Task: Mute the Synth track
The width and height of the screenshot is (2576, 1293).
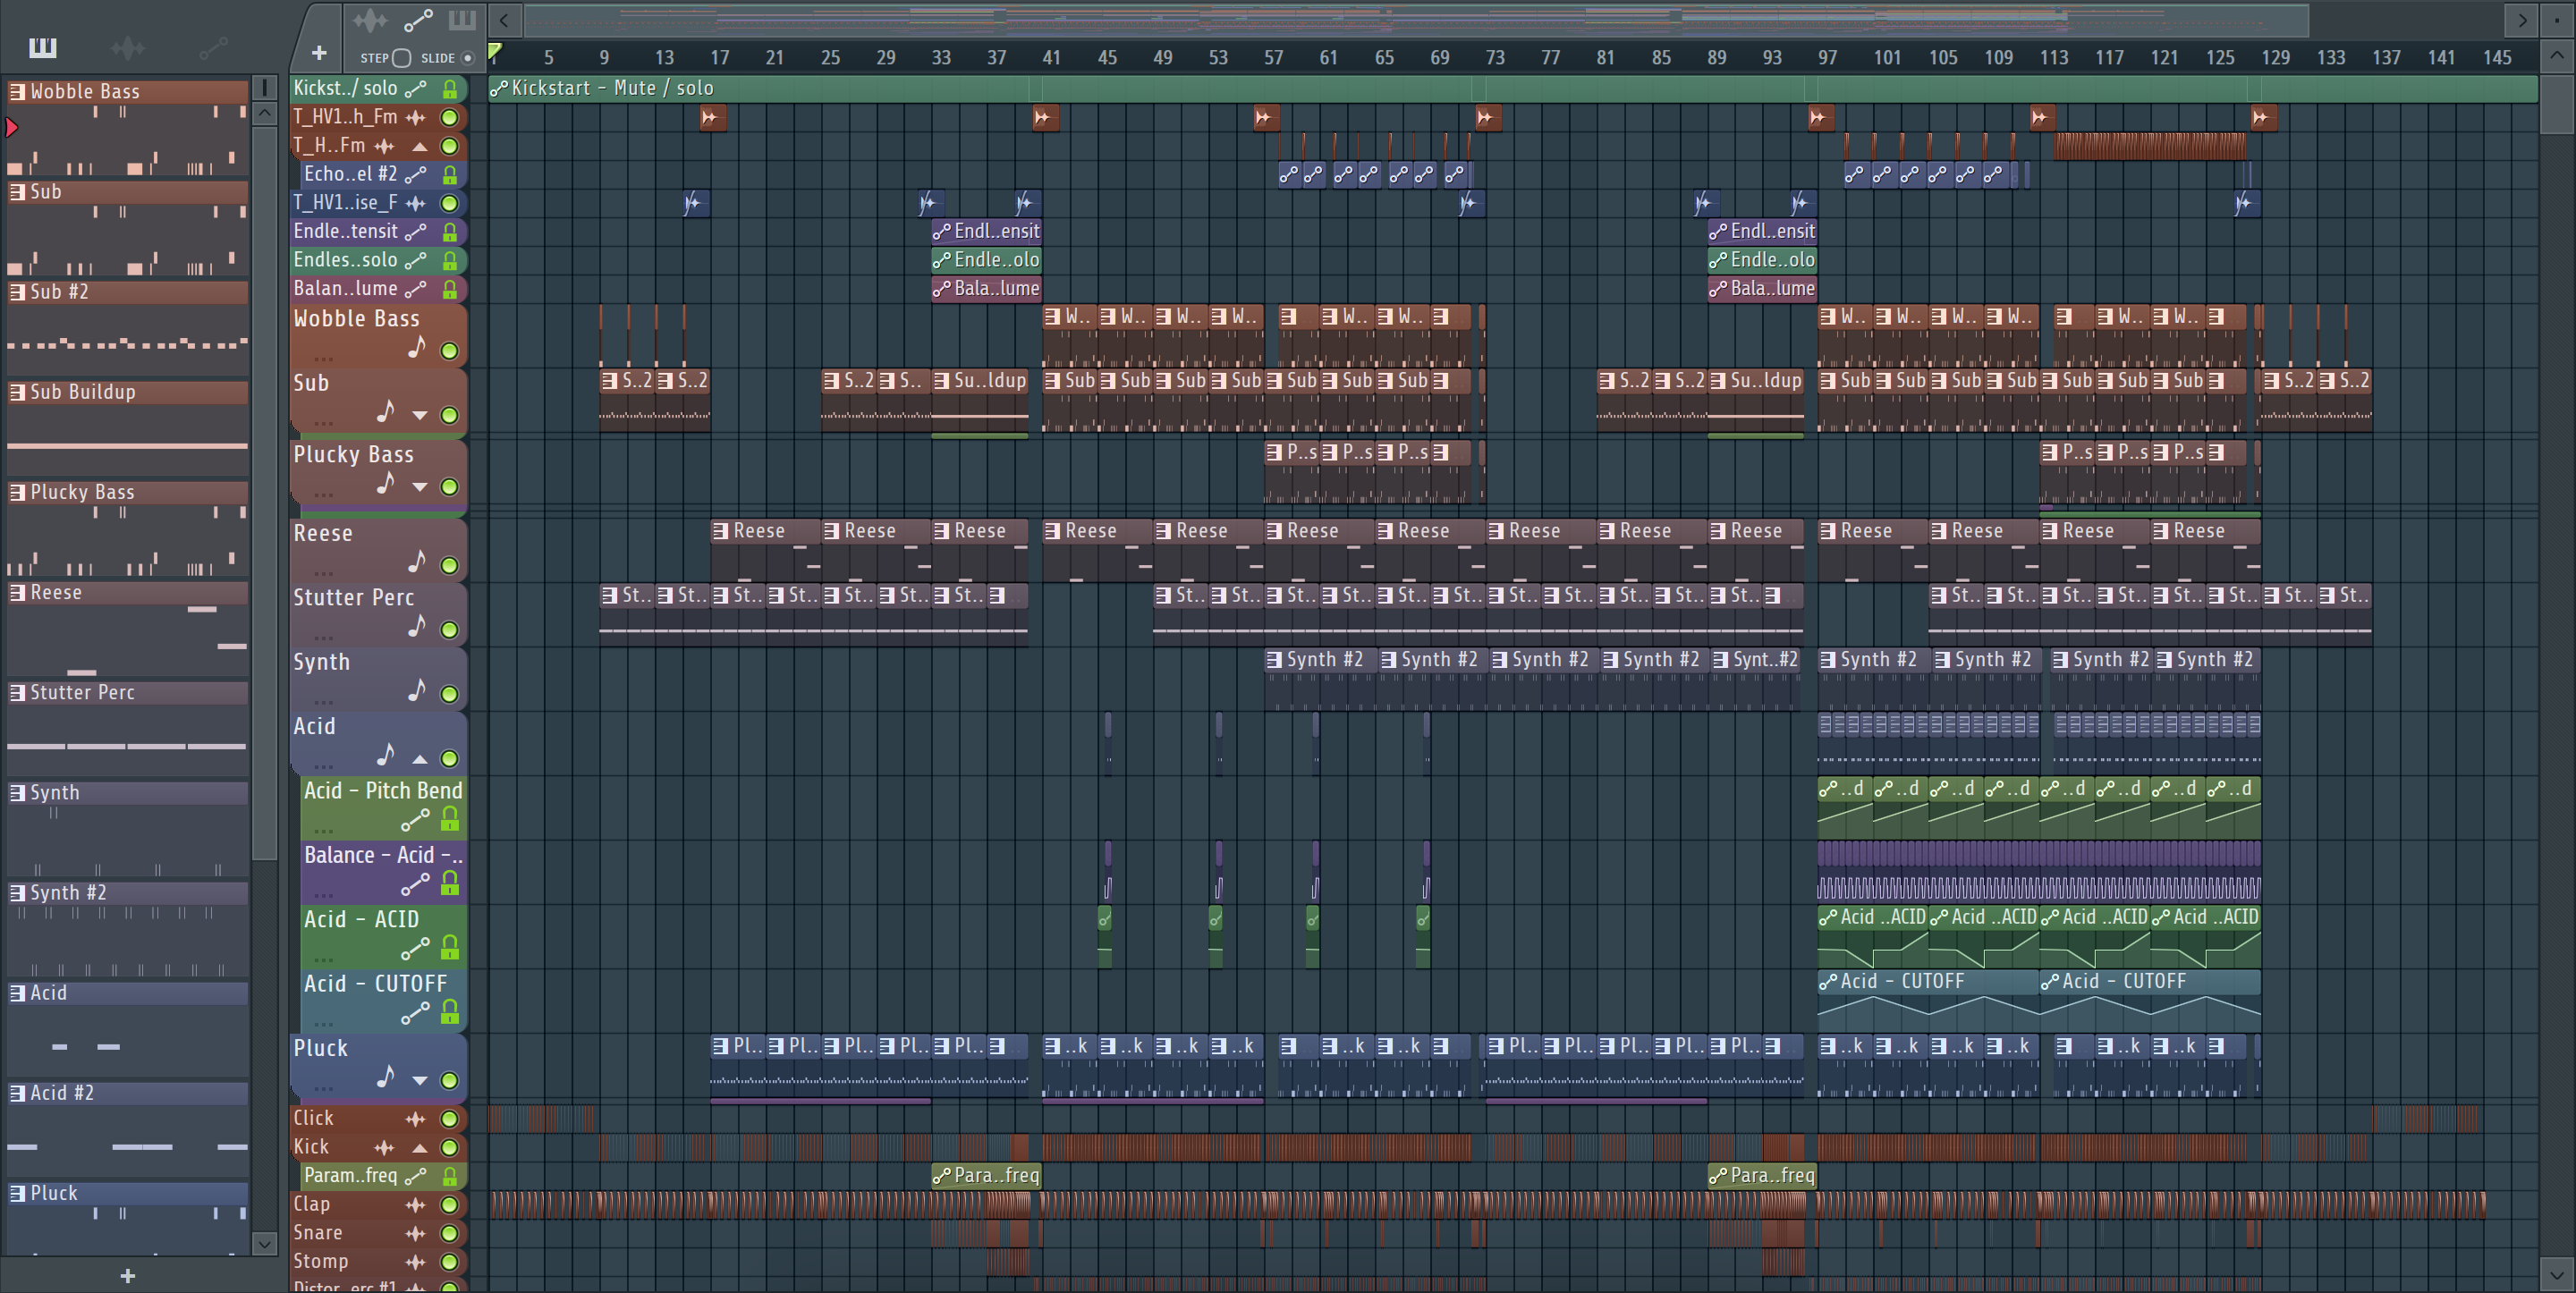Action: [450, 694]
